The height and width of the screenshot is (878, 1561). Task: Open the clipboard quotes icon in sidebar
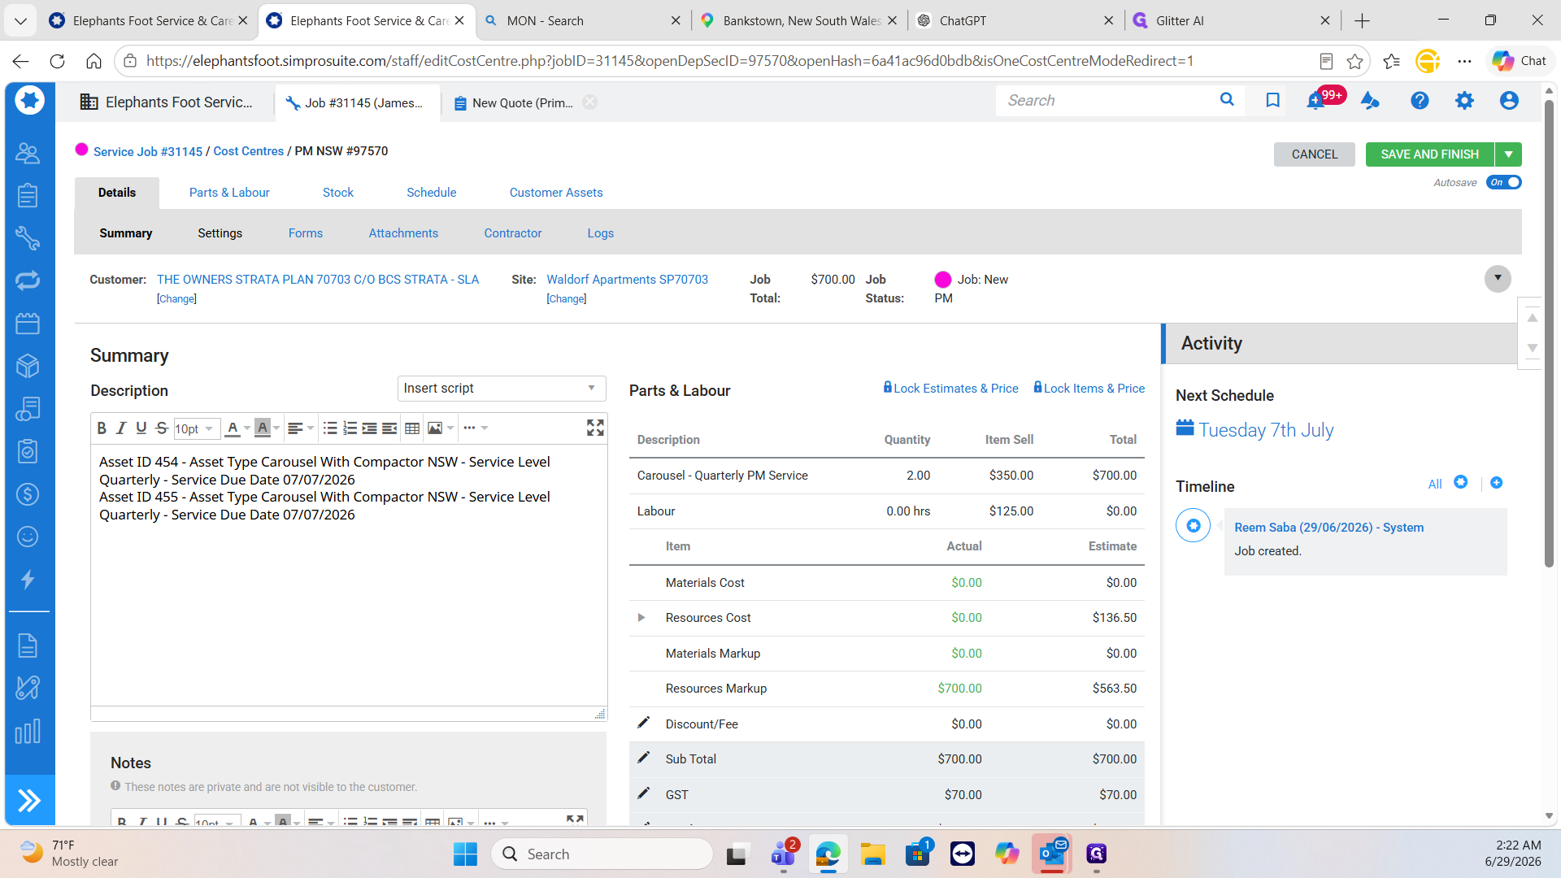(x=28, y=195)
